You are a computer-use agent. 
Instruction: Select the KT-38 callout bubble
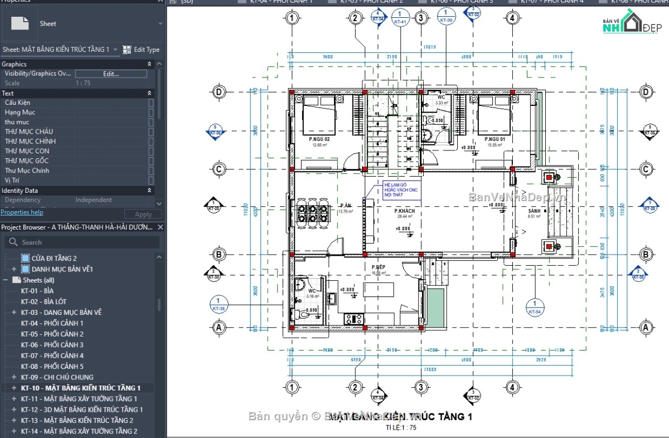[219, 304]
